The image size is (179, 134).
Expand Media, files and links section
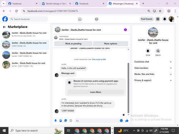click(x=153, y=74)
